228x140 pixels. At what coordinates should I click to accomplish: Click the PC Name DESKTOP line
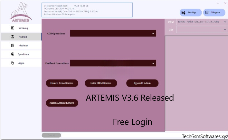tap(59, 9)
